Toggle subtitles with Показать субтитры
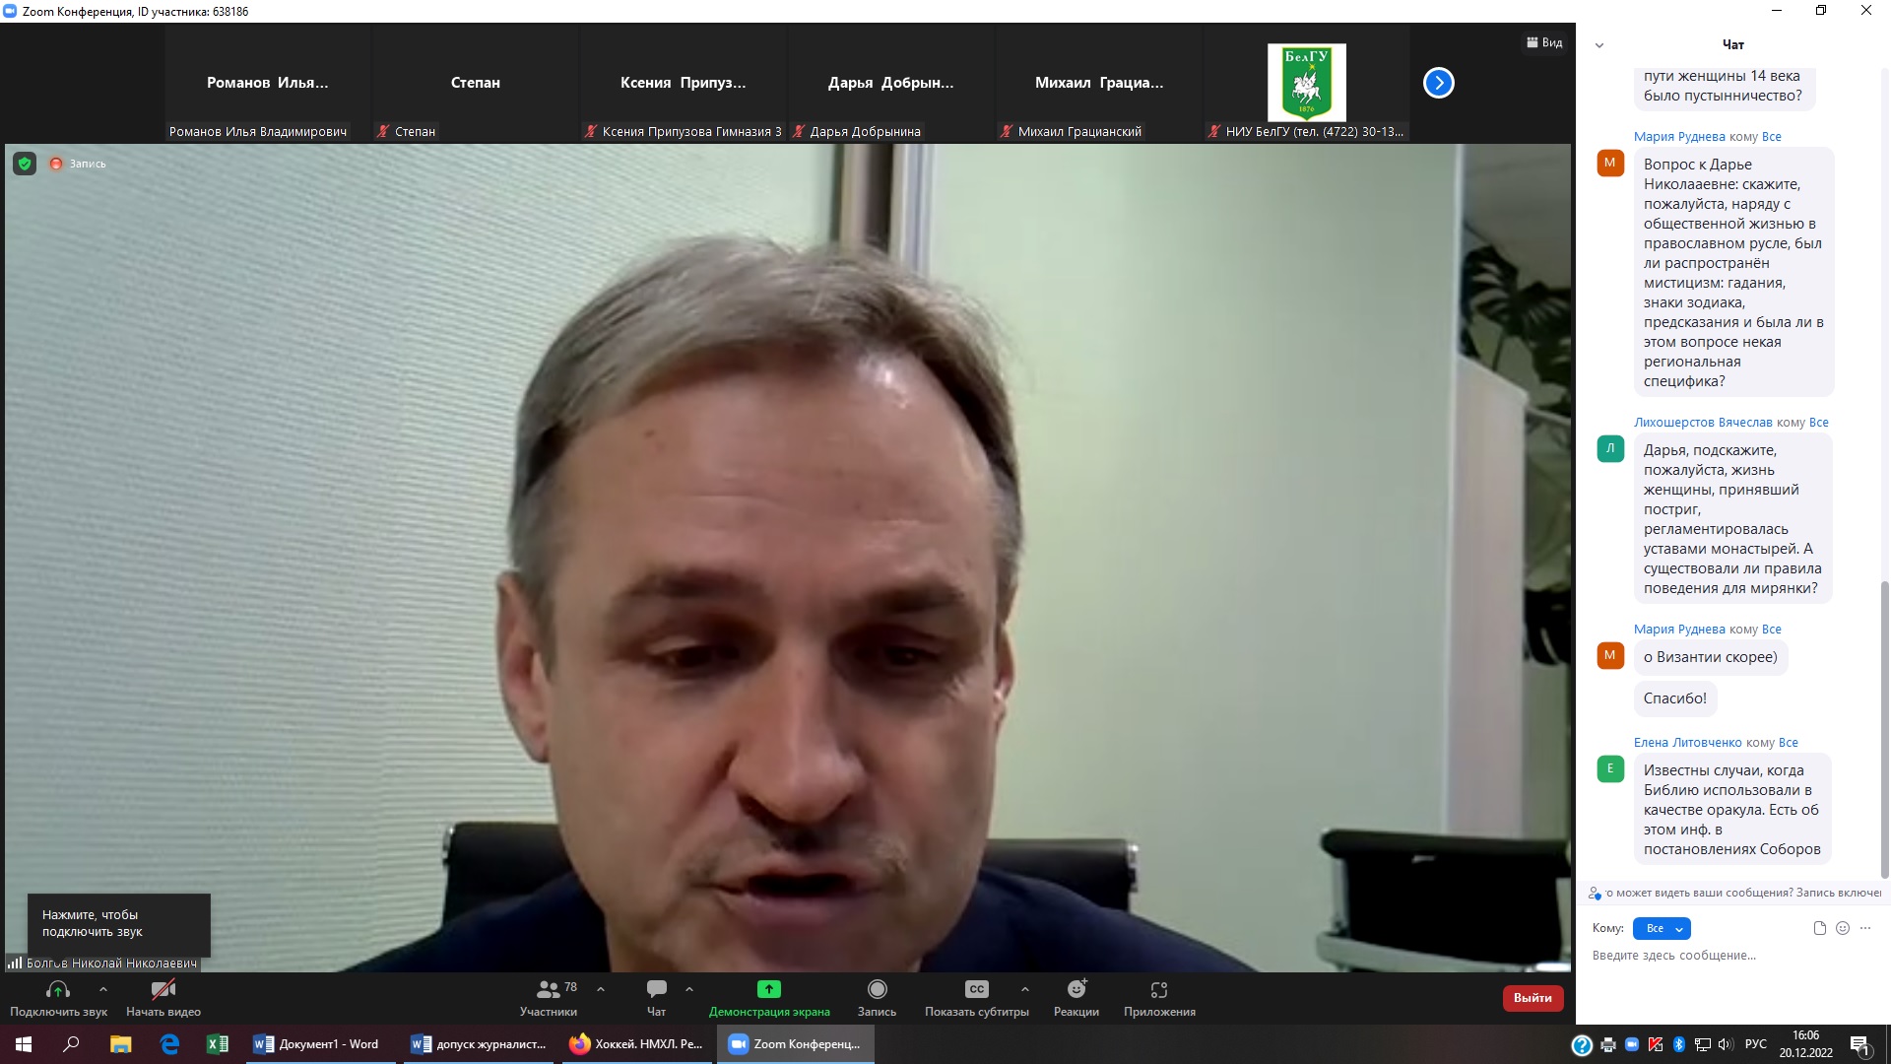 click(976, 989)
